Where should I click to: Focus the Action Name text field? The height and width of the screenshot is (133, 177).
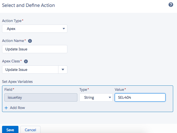[x=35, y=49]
